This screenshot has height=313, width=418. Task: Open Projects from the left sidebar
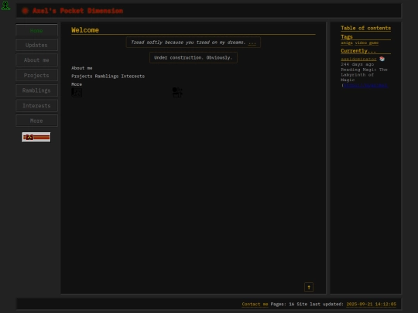click(x=36, y=75)
